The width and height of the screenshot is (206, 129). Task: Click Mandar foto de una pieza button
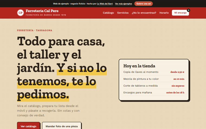point(62,126)
